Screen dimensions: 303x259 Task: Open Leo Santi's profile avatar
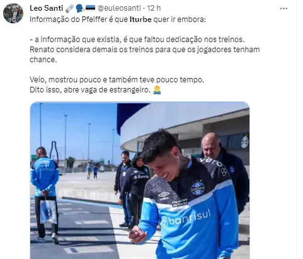click(13, 13)
